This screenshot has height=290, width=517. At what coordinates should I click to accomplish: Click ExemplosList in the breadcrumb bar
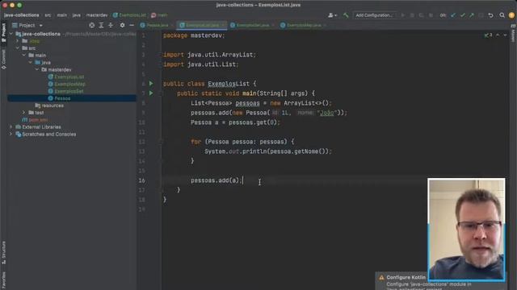click(x=129, y=15)
